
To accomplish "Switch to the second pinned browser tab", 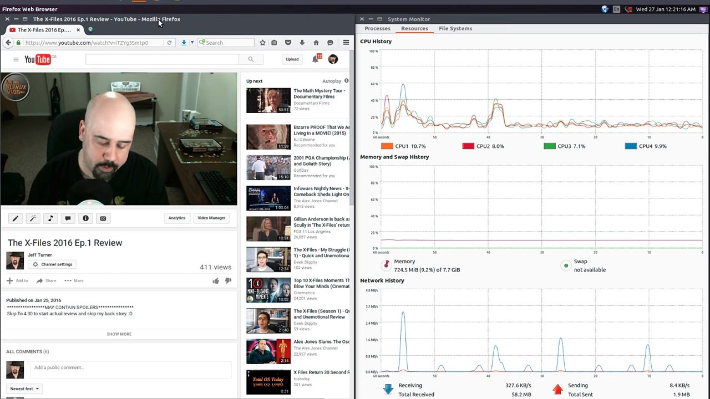I will click(x=90, y=30).
